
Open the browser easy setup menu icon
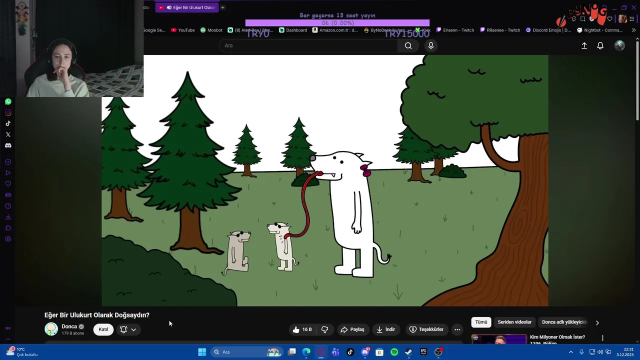click(x=632, y=19)
